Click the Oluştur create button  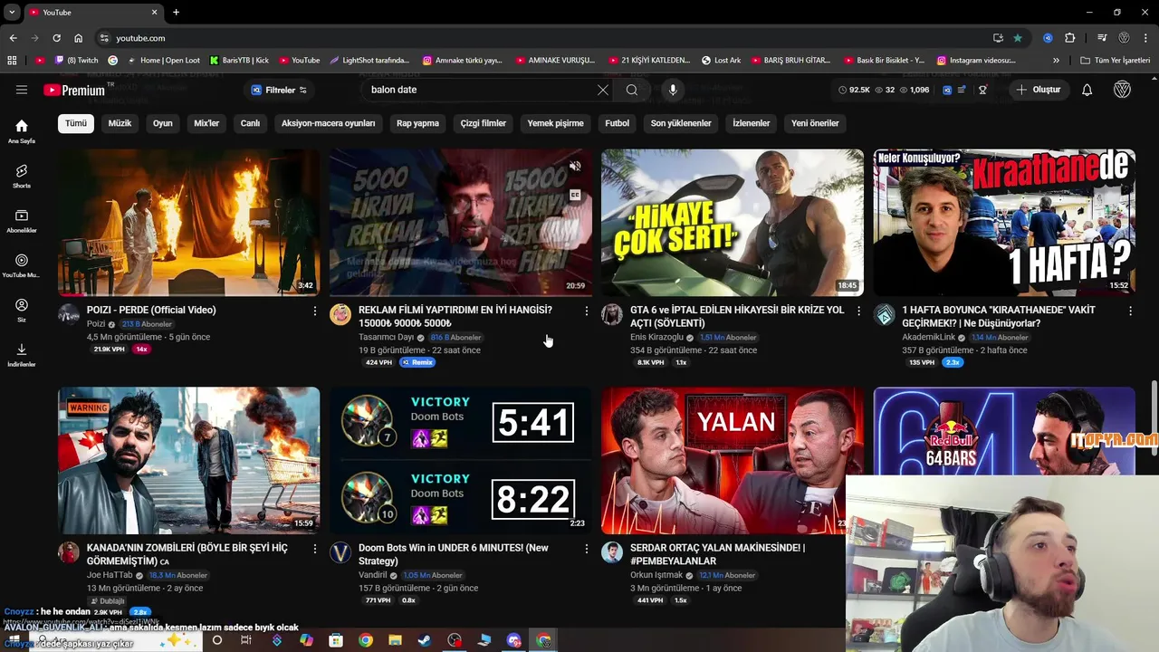click(x=1039, y=90)
